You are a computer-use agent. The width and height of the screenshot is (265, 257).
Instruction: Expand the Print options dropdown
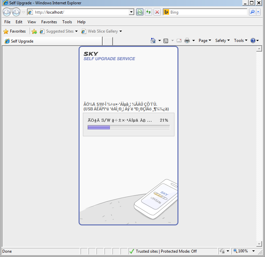pos(193,41)
